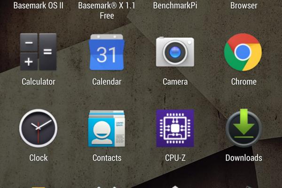282x188 pixels.
Task: Open the Calendar app icon
Action: (x=107, y=52)
